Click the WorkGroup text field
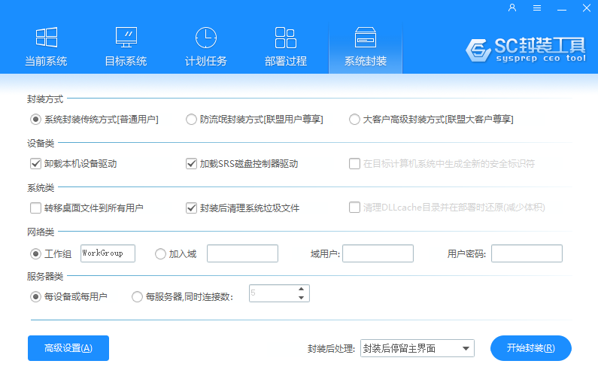The width and height of the screenshot is (598, 376). 107,253
